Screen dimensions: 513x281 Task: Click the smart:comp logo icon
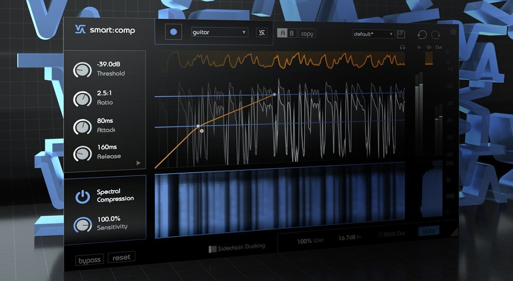(x=80, y=30)
